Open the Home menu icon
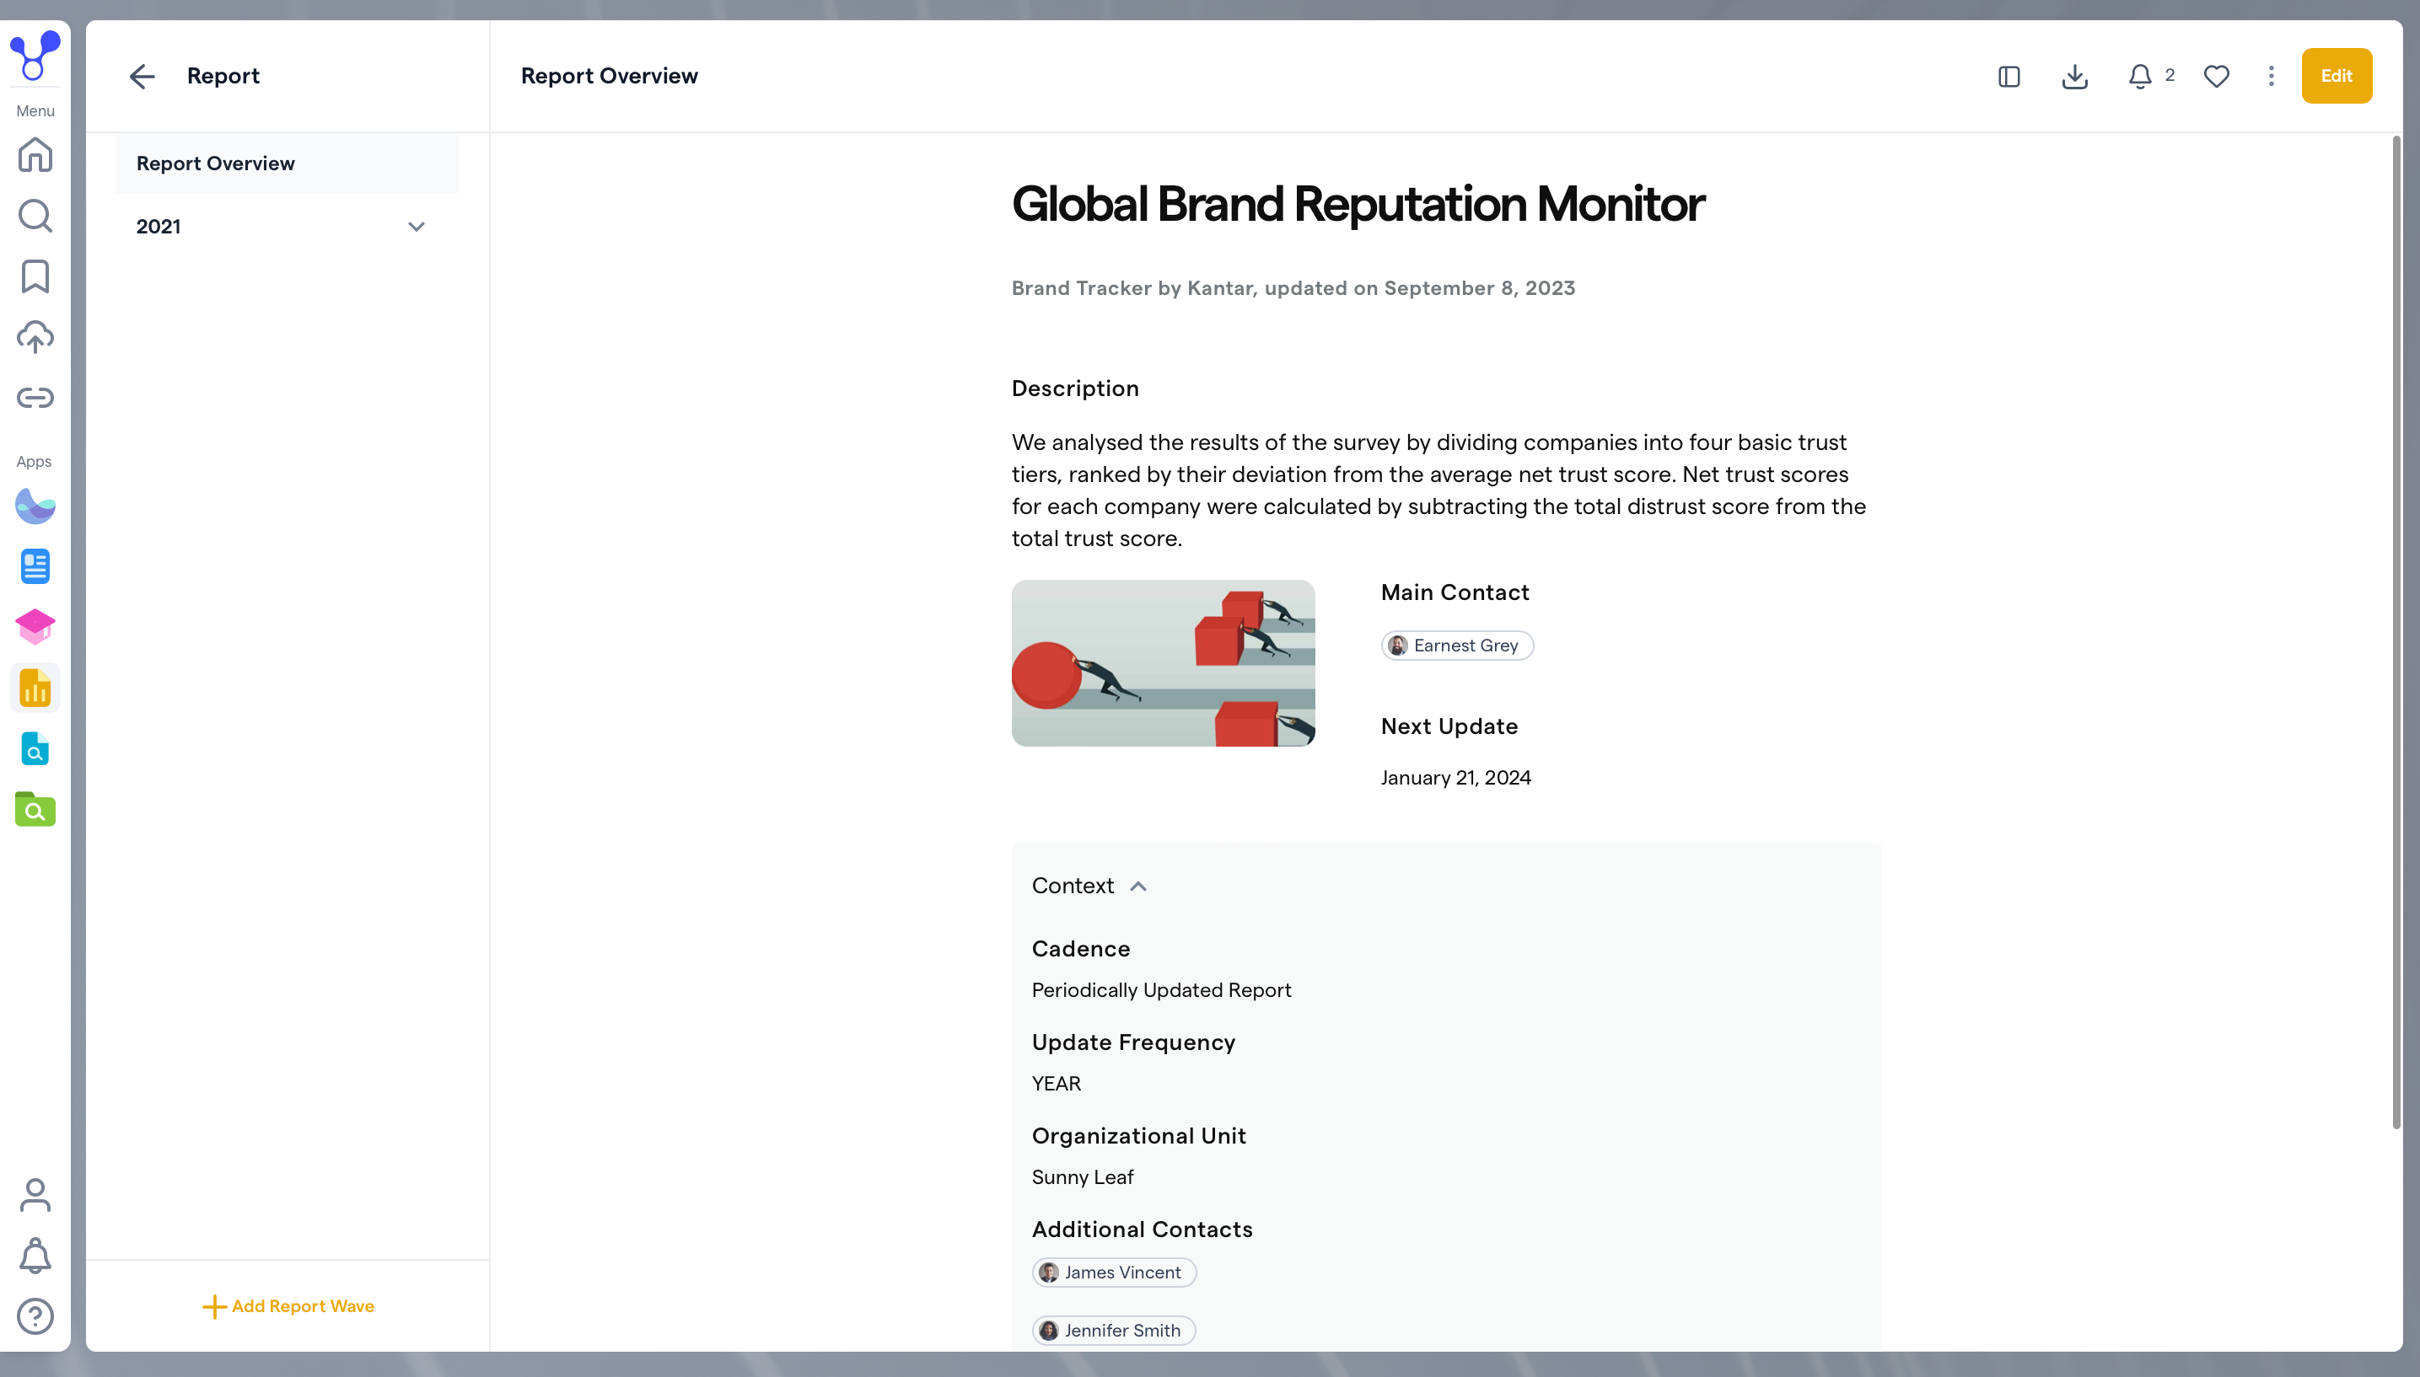This screenshot has width=2420, height=1377. coord(35,154)
